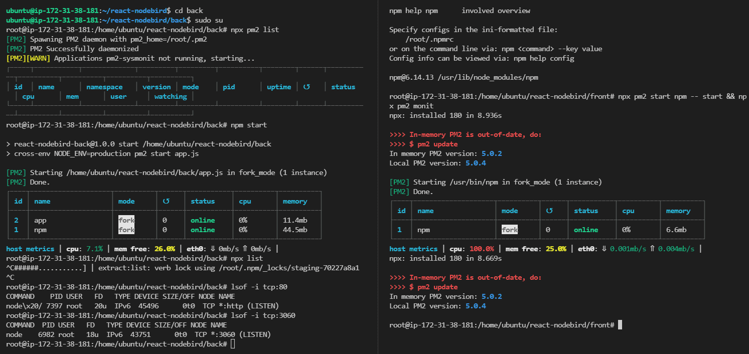This screenshot has height=354, width=749.
Task: Click the restart-count ↺ icon beside the uptime column
Action: (x=307, y=87)
